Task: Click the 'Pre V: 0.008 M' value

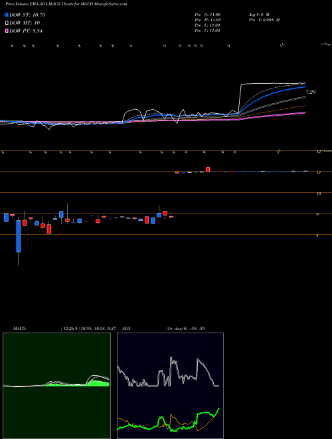Action: [x=264, y=20]
